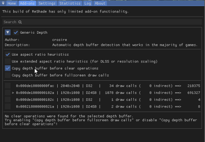Click the search magnifier icon
Image resolution: width=205 pixels, height=142 pixels.
[x=20, y=22]
